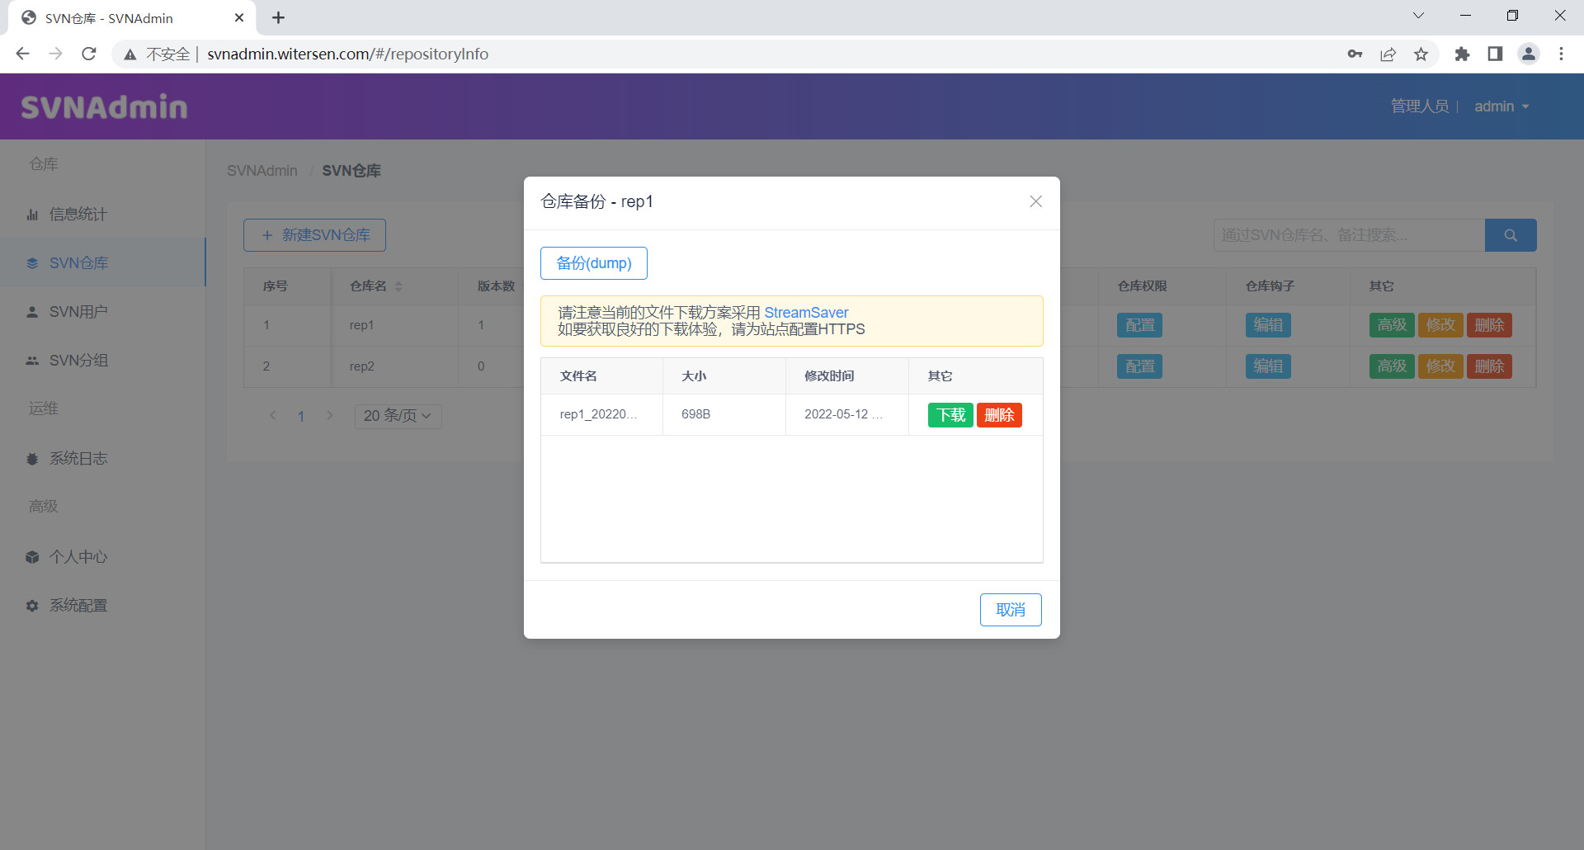
Task: Open SVN分组 in the sidebar
Action: click(x=102, y=361)
